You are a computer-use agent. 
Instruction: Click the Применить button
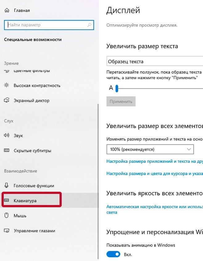[121, 101]
